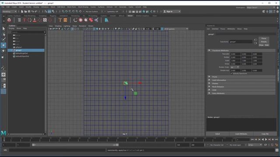Screen dimensions: 280x157
Task: Activate the Move tool
Action: [3, 45]
